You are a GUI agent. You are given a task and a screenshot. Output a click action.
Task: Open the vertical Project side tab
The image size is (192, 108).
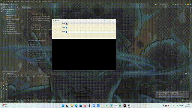[1, 9]
